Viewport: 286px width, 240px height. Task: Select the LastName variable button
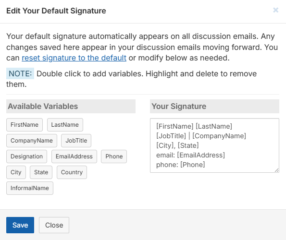65,125
